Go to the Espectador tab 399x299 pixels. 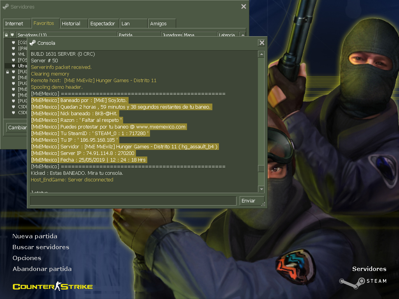[x=104, y=23]
